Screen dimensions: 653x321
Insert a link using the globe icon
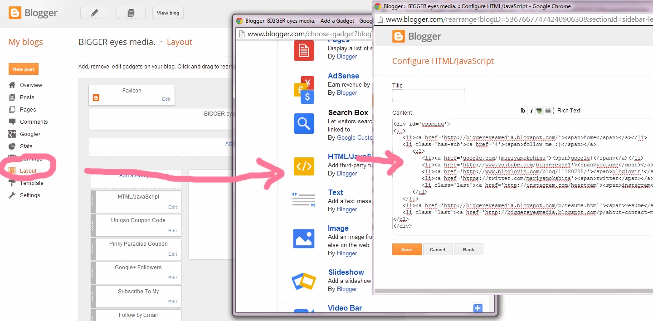point(539,110)
